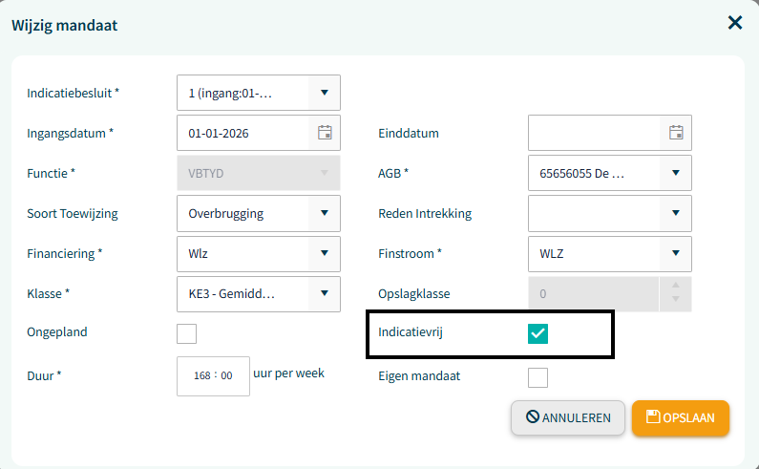Open the Klasse dropdown list

325,293
